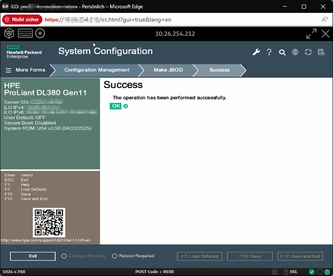Open the language globe icon
Screen dimensions: 333x276
[295, 52]
